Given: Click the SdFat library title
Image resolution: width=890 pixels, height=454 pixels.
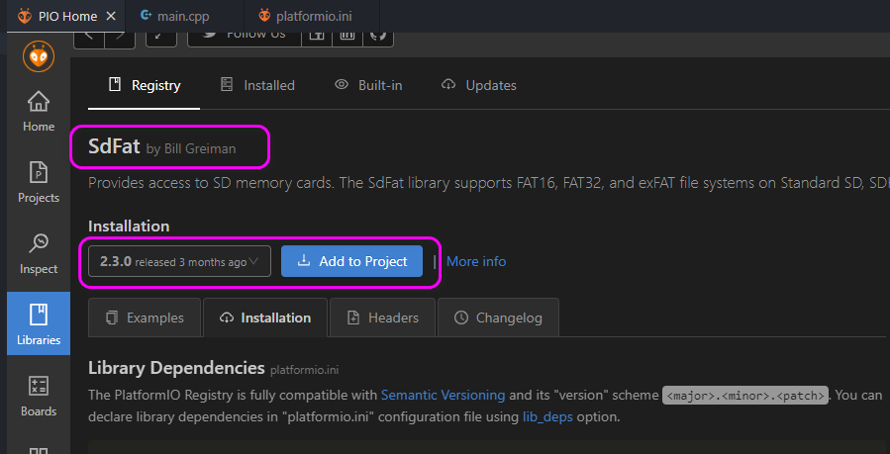Looking at the screenshot, I should click(114, 146).
